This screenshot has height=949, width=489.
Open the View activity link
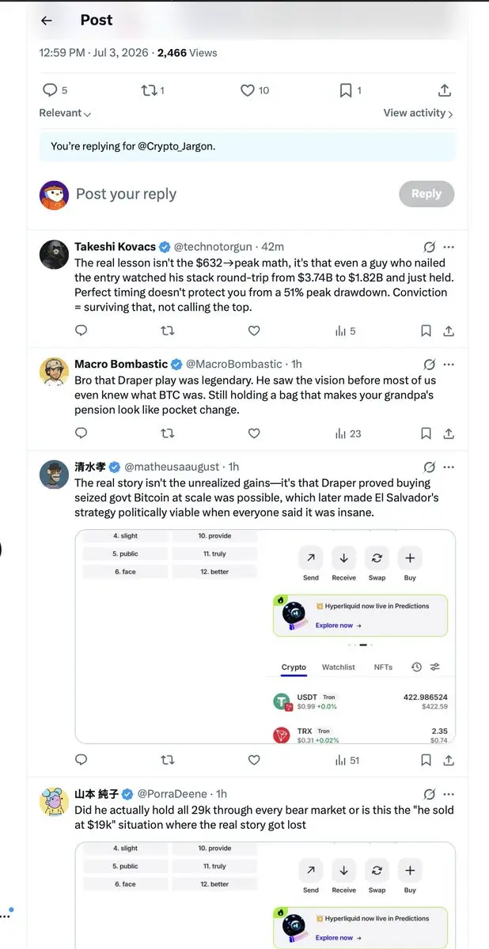(x=419, y=113)
